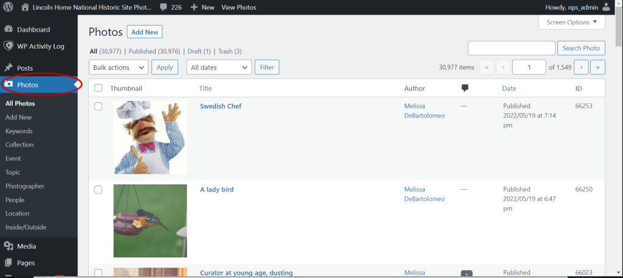Tick the select-all checkbox in table header
This screenshot has width=623, height=278.
[x=98, y=88]
